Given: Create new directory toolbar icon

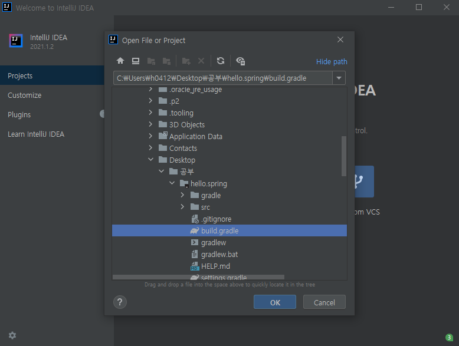Looking at the screenshot, I should pyautogui.click(x=186, y=61).
